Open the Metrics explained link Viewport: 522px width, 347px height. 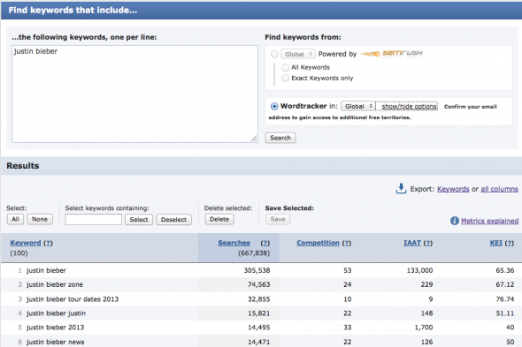click(489, 221)
